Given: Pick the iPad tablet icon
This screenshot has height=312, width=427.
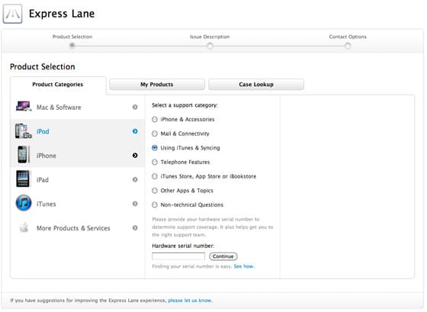Looking at the screenshot, I should (x=23, y=179).
